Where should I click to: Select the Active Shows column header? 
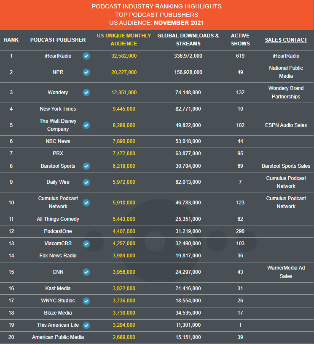[x=240, y=40]
